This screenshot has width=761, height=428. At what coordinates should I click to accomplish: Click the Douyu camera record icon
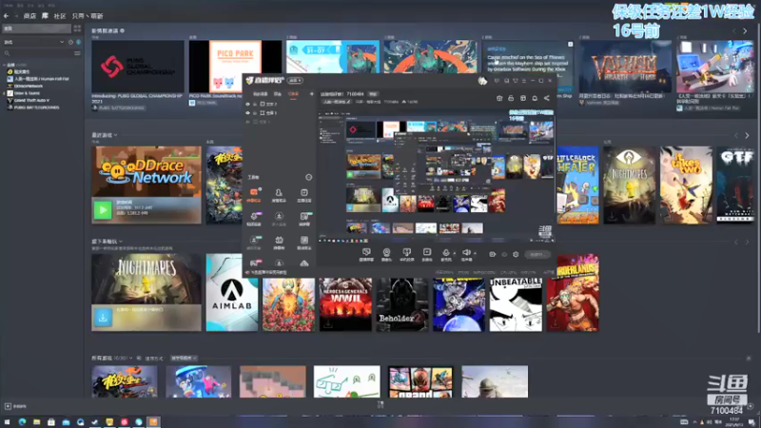click(x=492, y=254)
